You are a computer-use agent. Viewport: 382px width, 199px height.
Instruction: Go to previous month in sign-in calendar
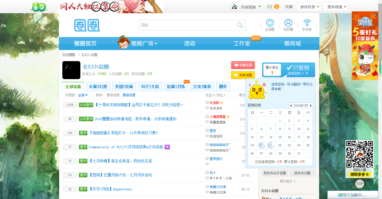click(x=291, y=106)
